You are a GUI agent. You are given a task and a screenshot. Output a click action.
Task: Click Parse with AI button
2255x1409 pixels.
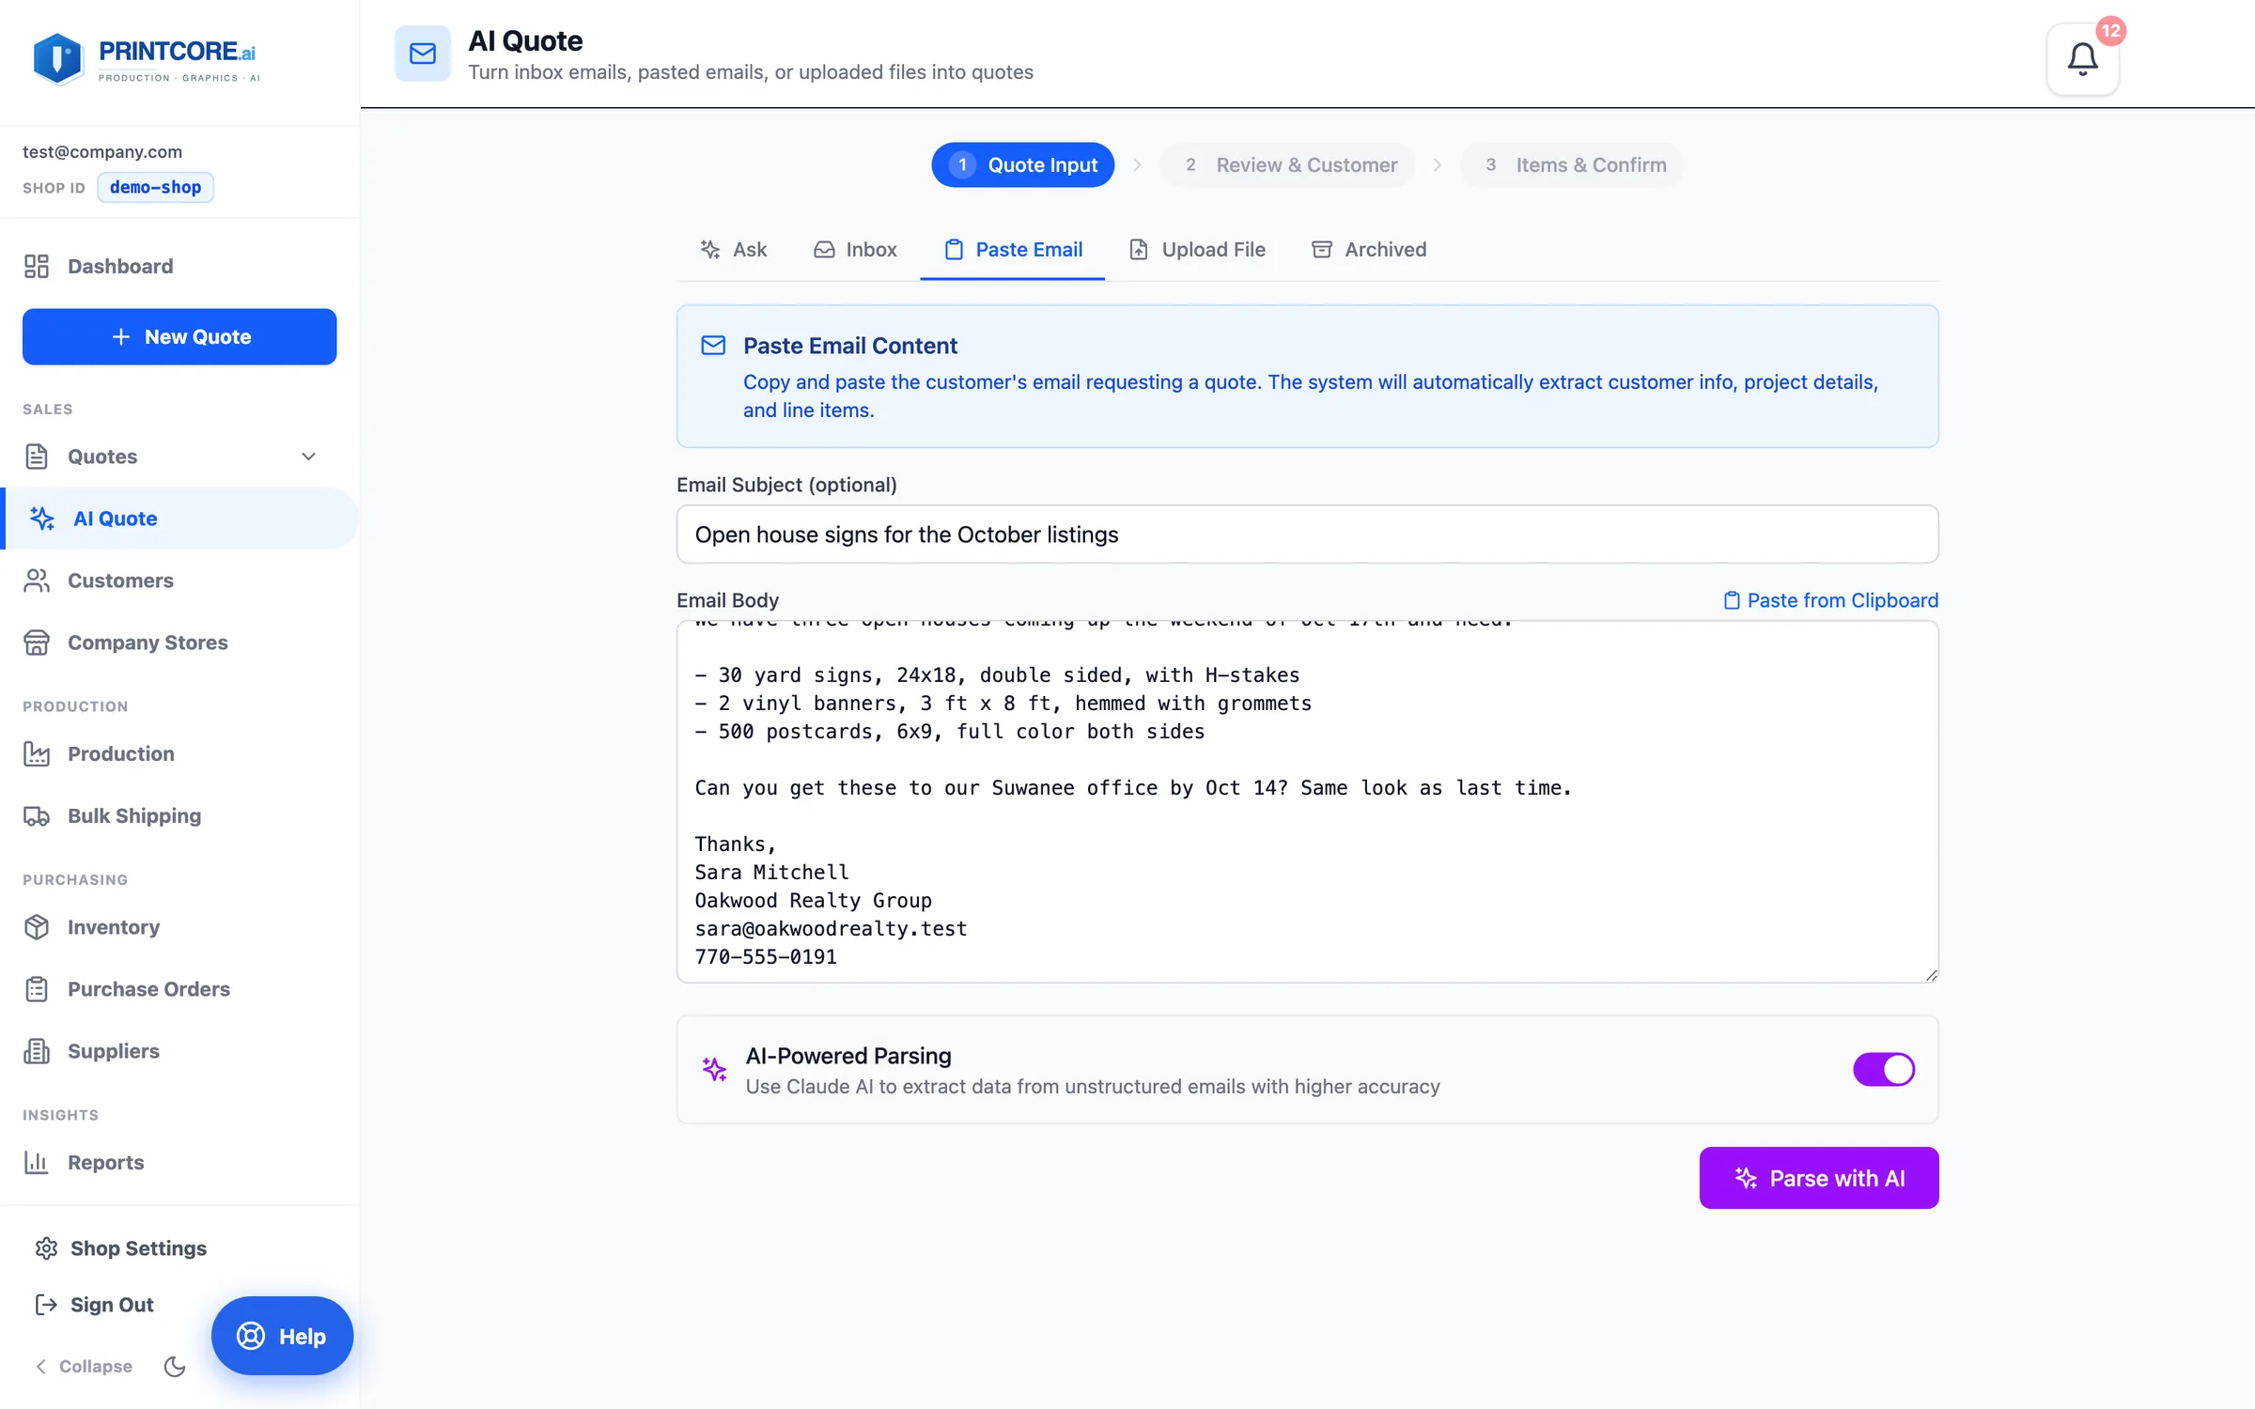1819,1178
